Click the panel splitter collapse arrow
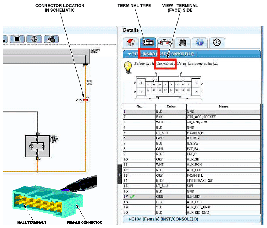This screenshot has width=267, height=228. pyautogui.click(x=119, y=175)
